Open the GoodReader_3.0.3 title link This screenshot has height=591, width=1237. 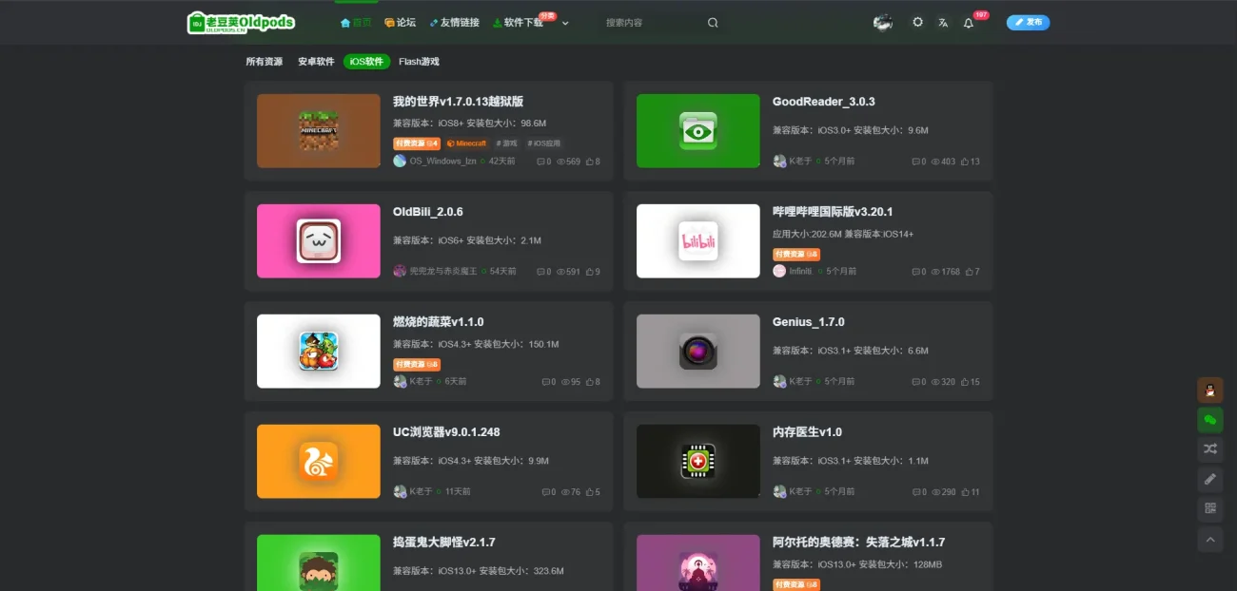click(x=824, y=102)
